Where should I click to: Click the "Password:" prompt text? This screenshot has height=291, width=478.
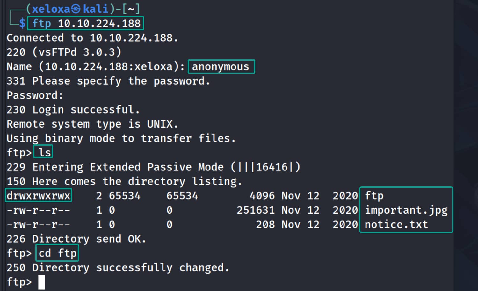(35, 95)
